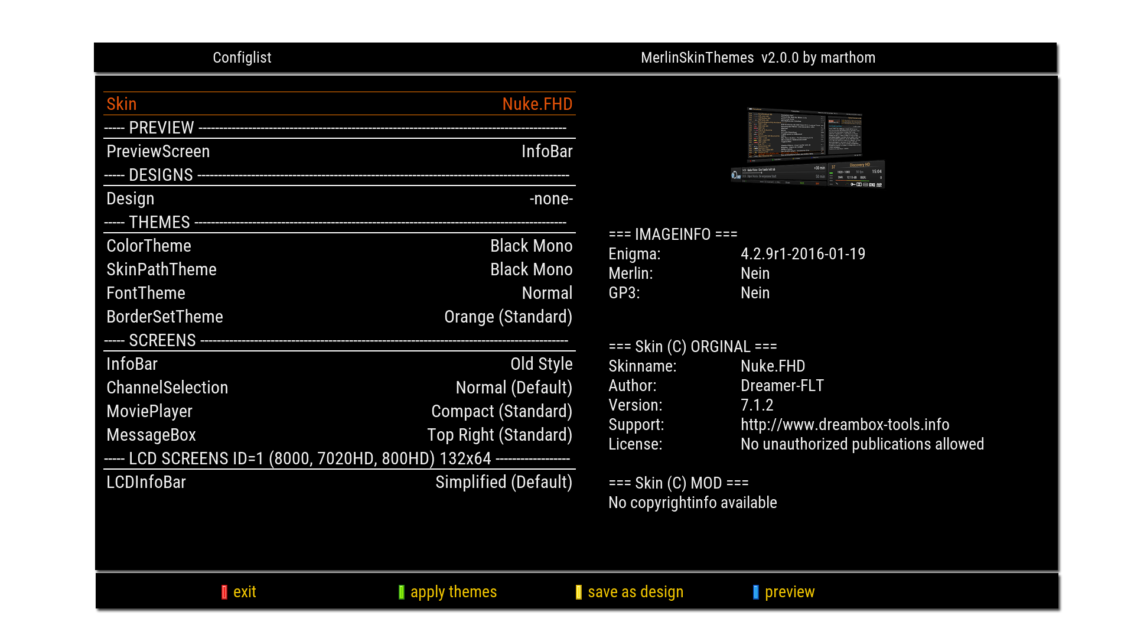This screenshot has height=638, width=1134.
Task: Select the SkinPathTheme row
Action: [x=340, y=269]
